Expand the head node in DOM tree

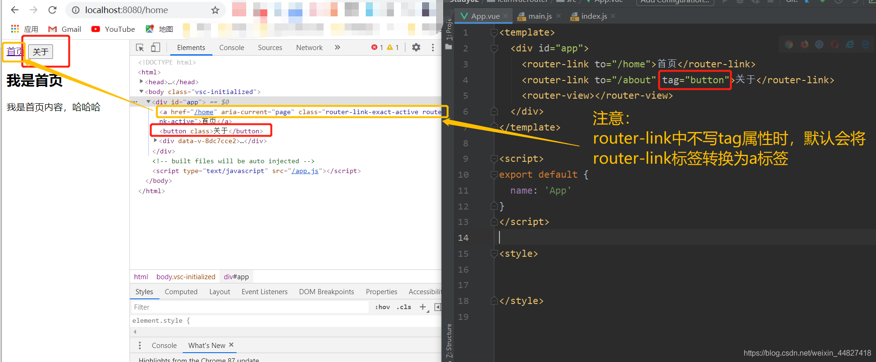[142, 81]
